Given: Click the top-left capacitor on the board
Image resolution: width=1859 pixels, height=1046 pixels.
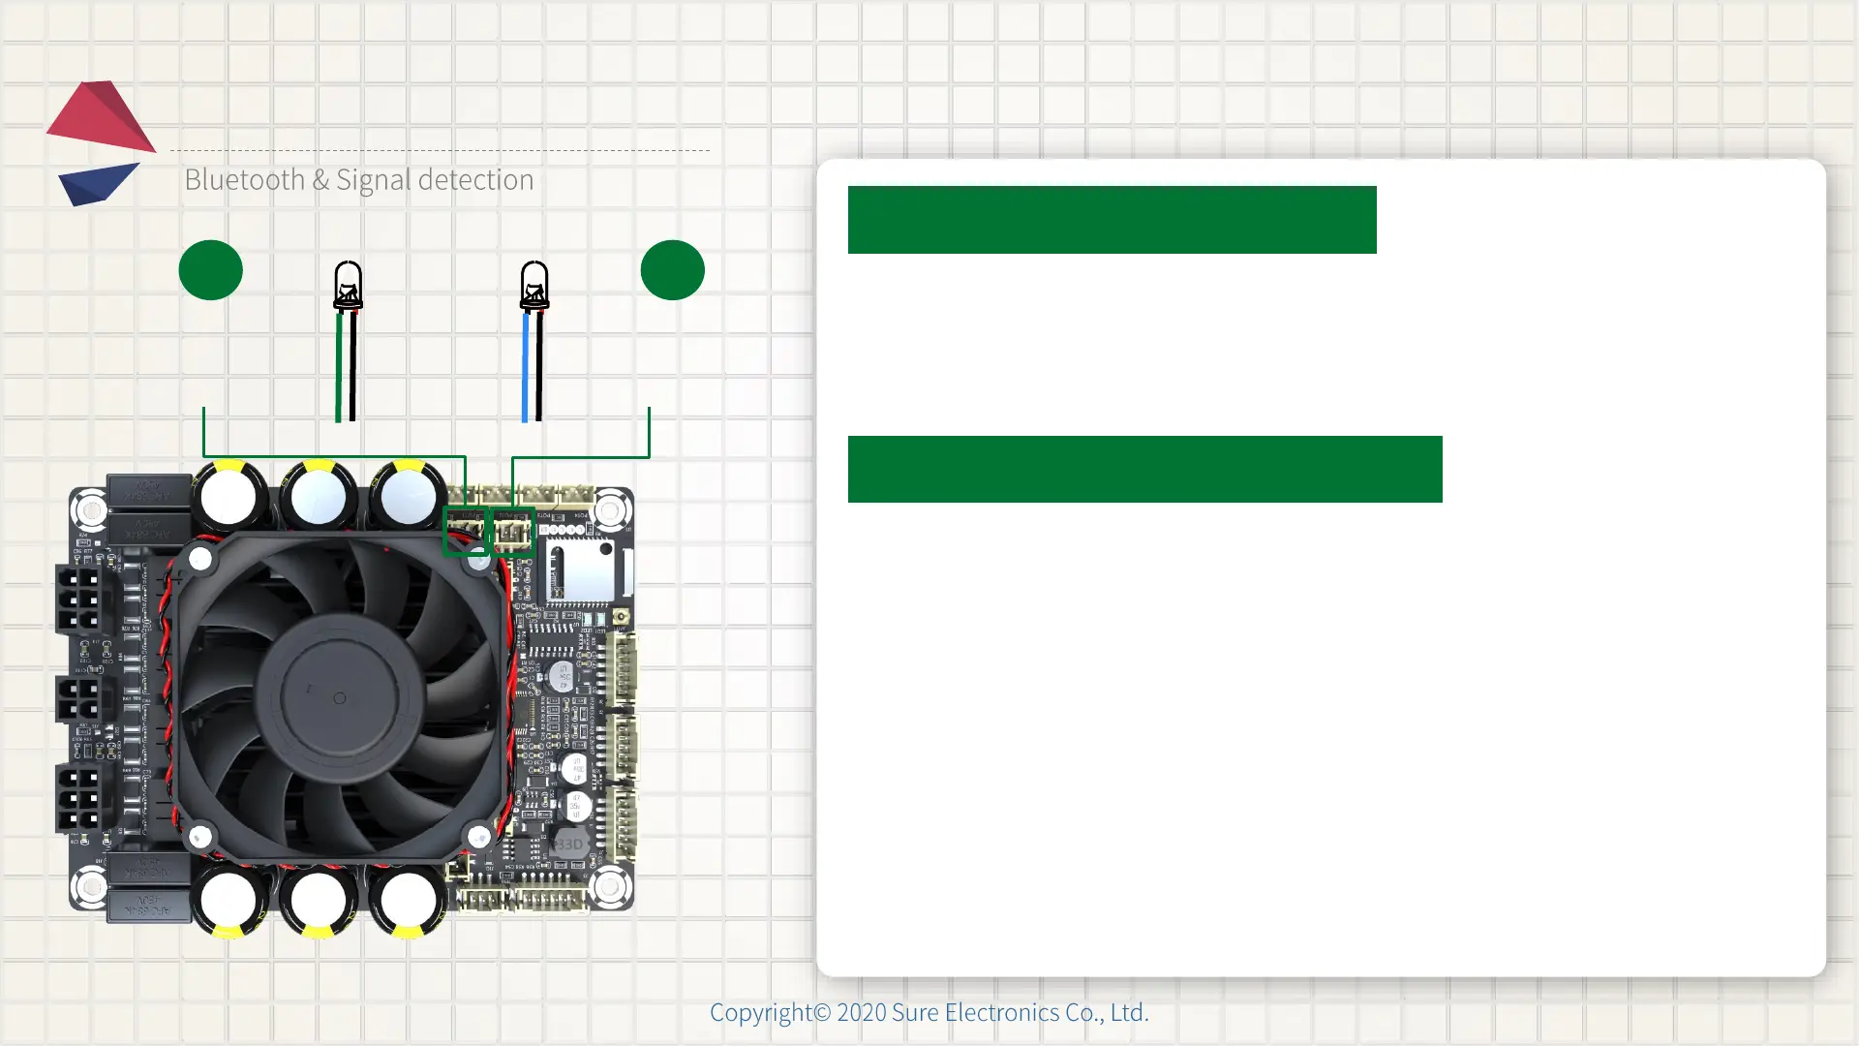Looking at the screenshot, I should click(x=229, y=497).
